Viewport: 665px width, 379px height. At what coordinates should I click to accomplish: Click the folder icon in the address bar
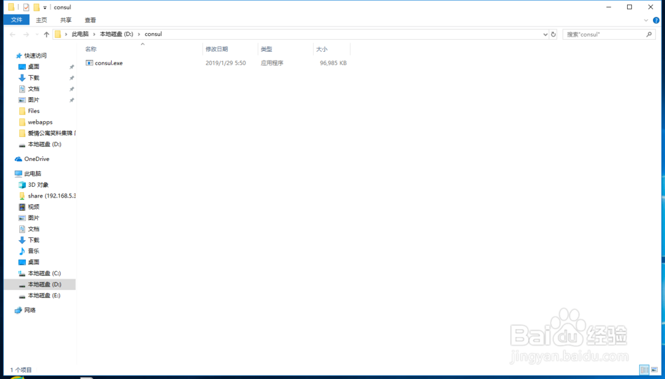point(58,35)
